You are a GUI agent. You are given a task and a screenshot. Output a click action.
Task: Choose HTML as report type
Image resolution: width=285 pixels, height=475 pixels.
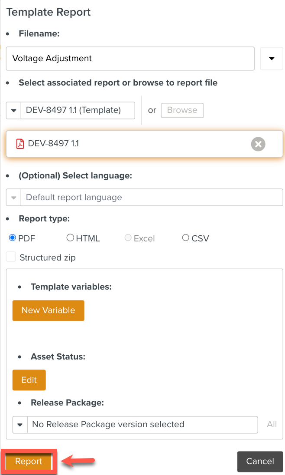pyautogui.click(x=70, y=238)
